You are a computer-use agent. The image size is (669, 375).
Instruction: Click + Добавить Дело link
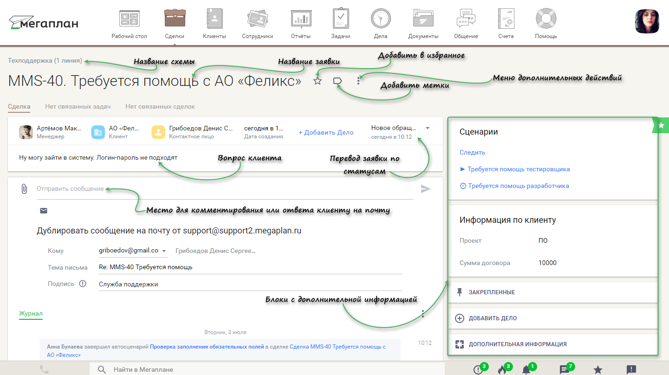coord(326,132)
